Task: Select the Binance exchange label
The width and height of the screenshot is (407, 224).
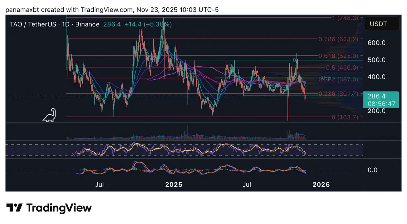Action: [x=87, y=24]
